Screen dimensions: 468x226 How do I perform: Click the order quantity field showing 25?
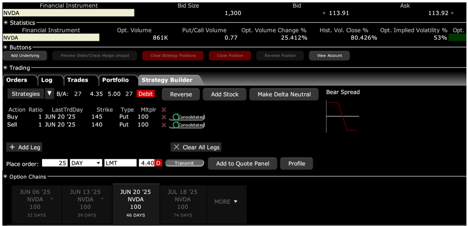(55, 163)
